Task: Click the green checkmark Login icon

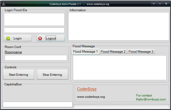Action: [8, 38]
